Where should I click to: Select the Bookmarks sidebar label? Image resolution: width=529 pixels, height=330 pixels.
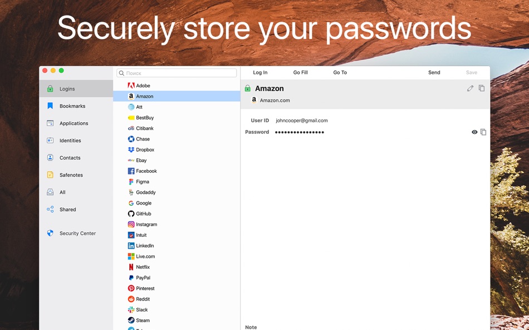click(72, 106)
